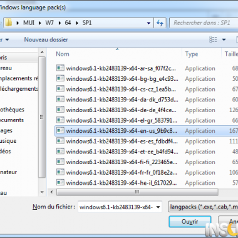This screenshot has height=238, width=238.
Task: Expand the file name combo box dropdown
Action: point(158,207)
